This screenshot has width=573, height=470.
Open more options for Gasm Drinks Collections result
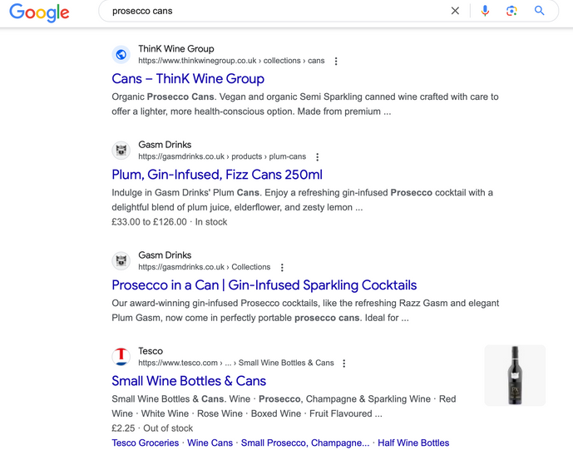(x=282, y=268)
